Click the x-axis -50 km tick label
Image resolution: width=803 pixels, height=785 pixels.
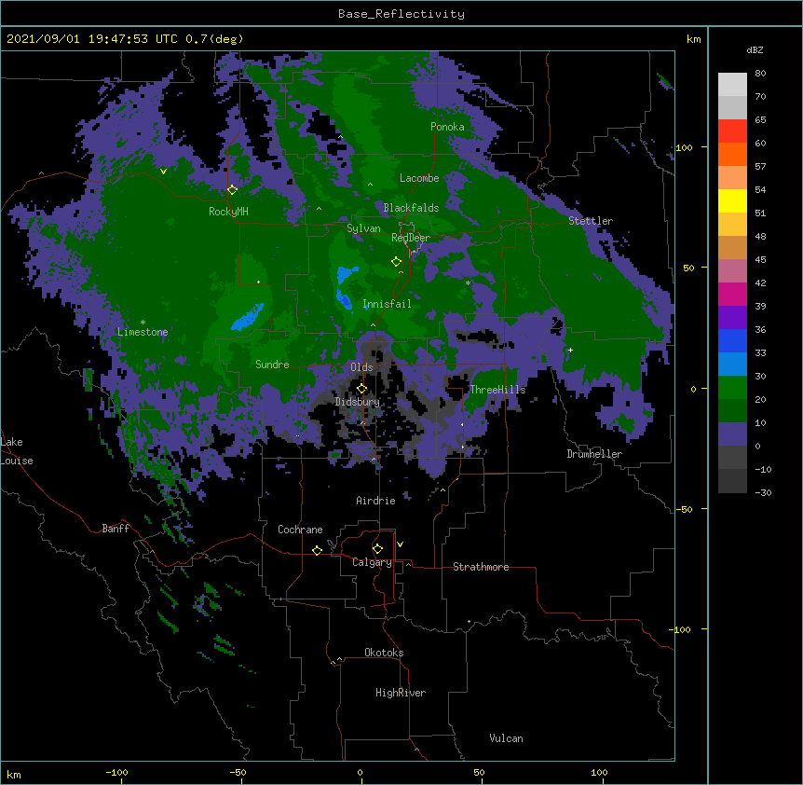[238, 772]
